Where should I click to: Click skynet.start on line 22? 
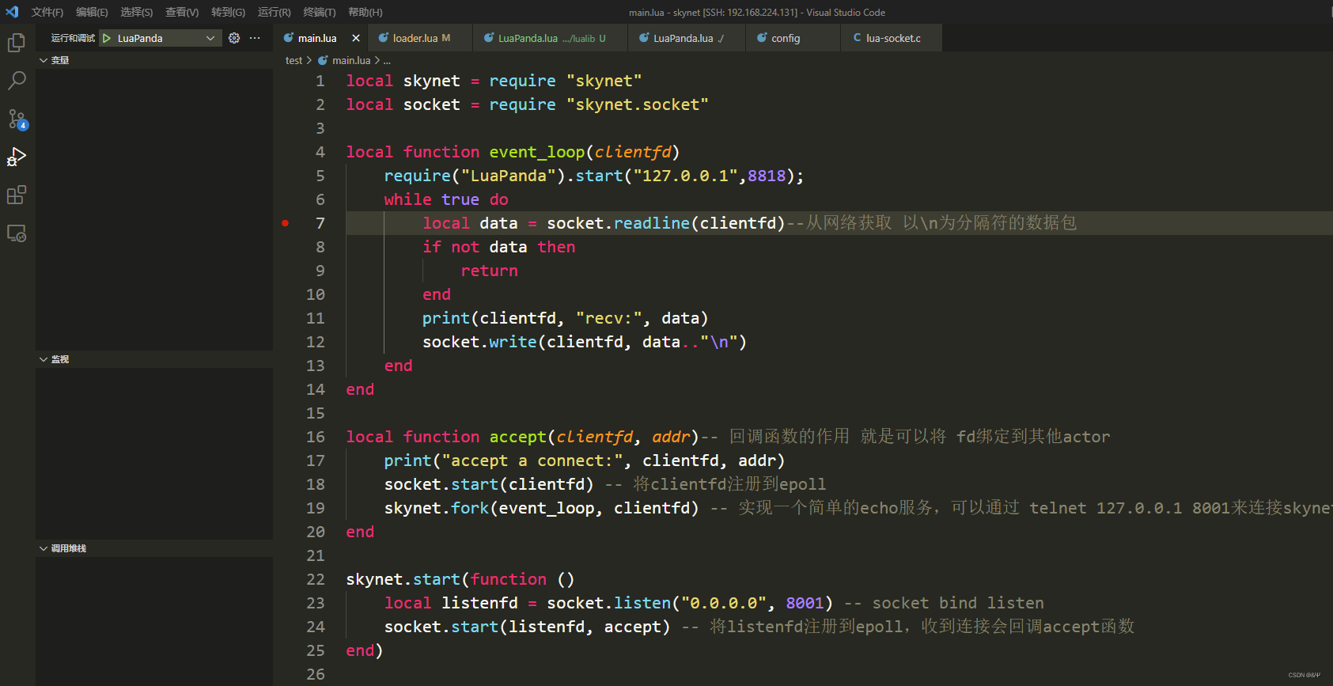pos(403,579)
